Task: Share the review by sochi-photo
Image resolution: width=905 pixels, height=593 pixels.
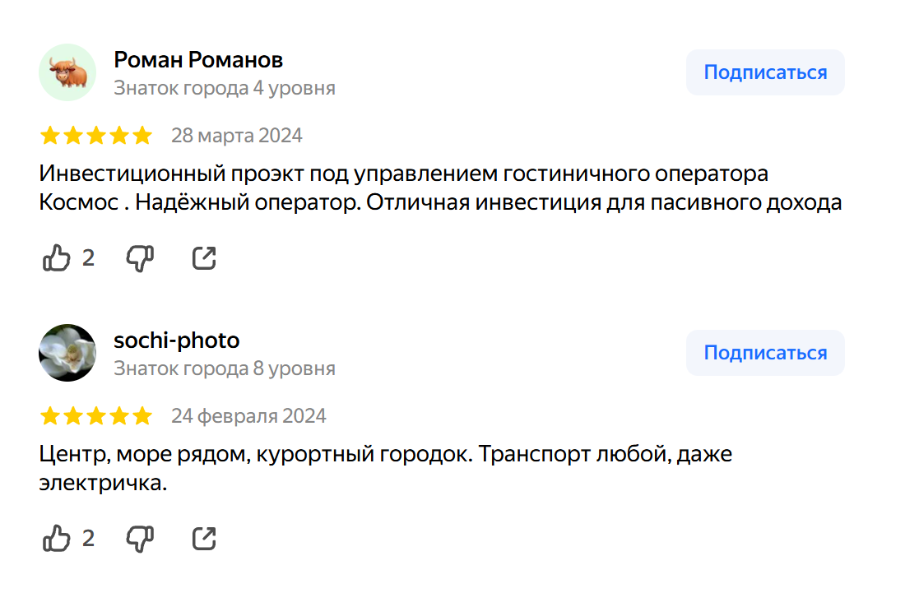Action: [203, 538]
